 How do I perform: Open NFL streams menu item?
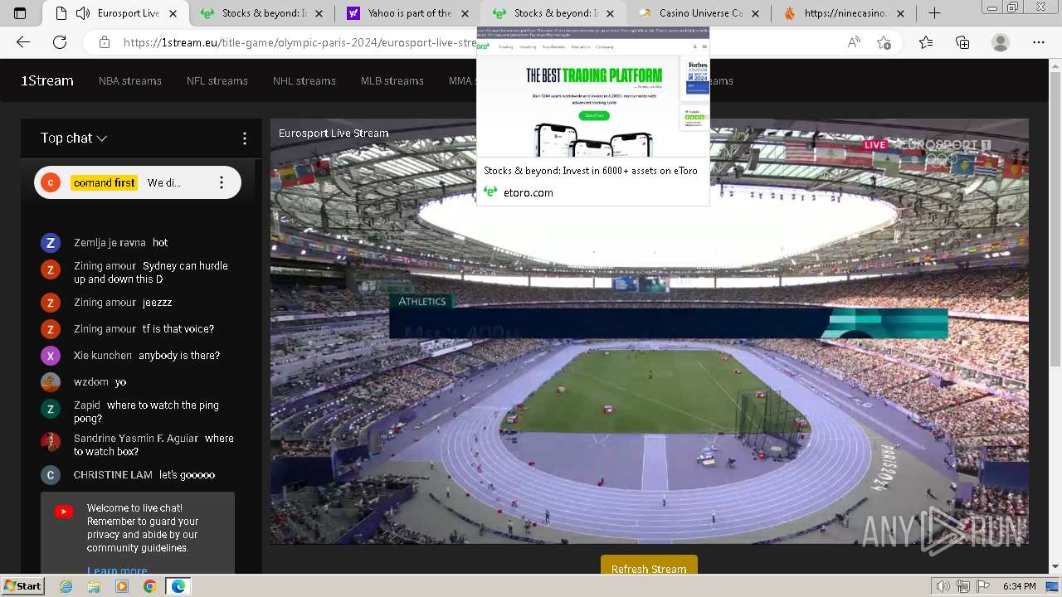(217, 80)
